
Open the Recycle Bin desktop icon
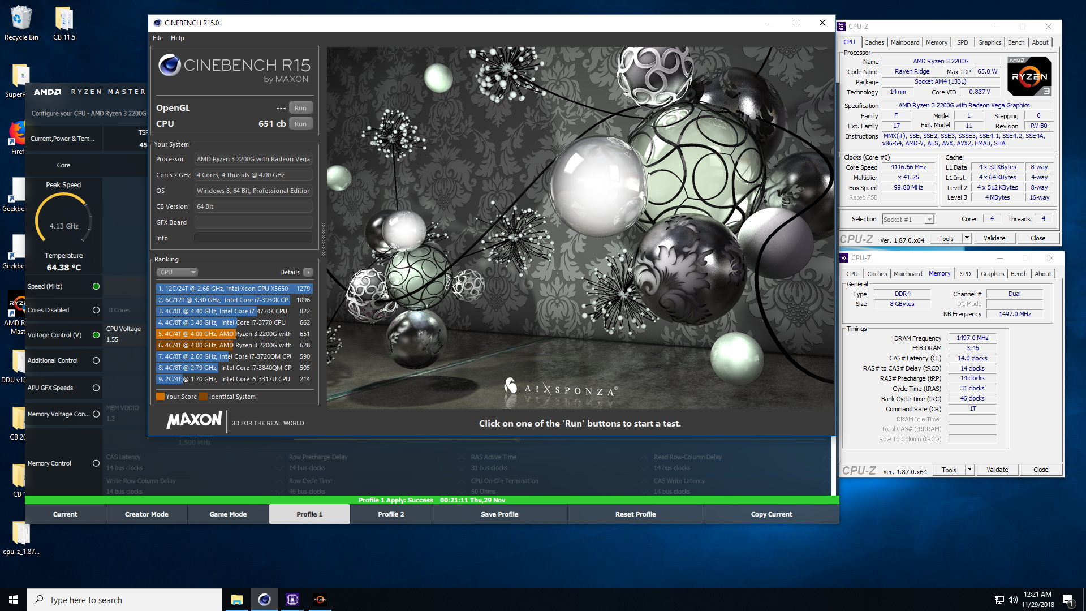pos(21,24)
